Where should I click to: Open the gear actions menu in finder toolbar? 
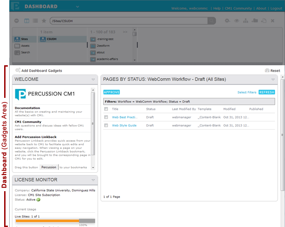click(227, 21)
